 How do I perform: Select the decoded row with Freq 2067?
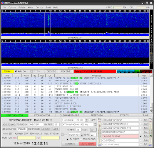[75, 81]
